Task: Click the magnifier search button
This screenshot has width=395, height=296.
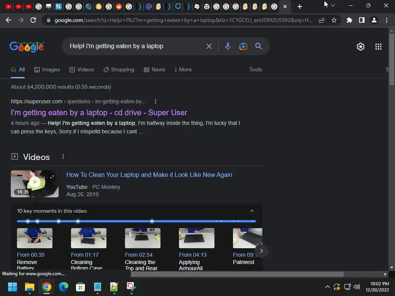Action: pyautogui.click(x=258, y=46)
